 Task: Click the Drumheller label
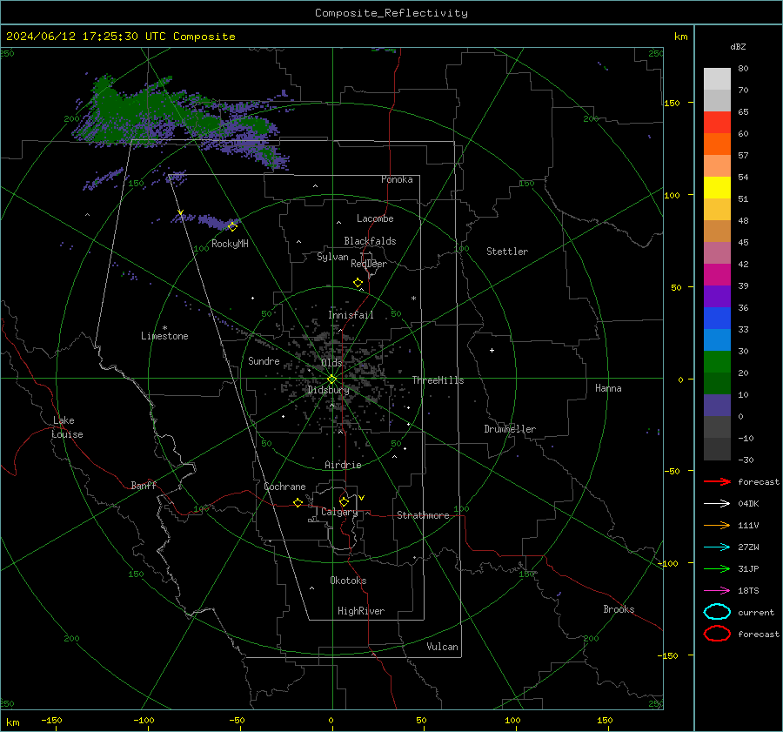[x=510, y=429]
